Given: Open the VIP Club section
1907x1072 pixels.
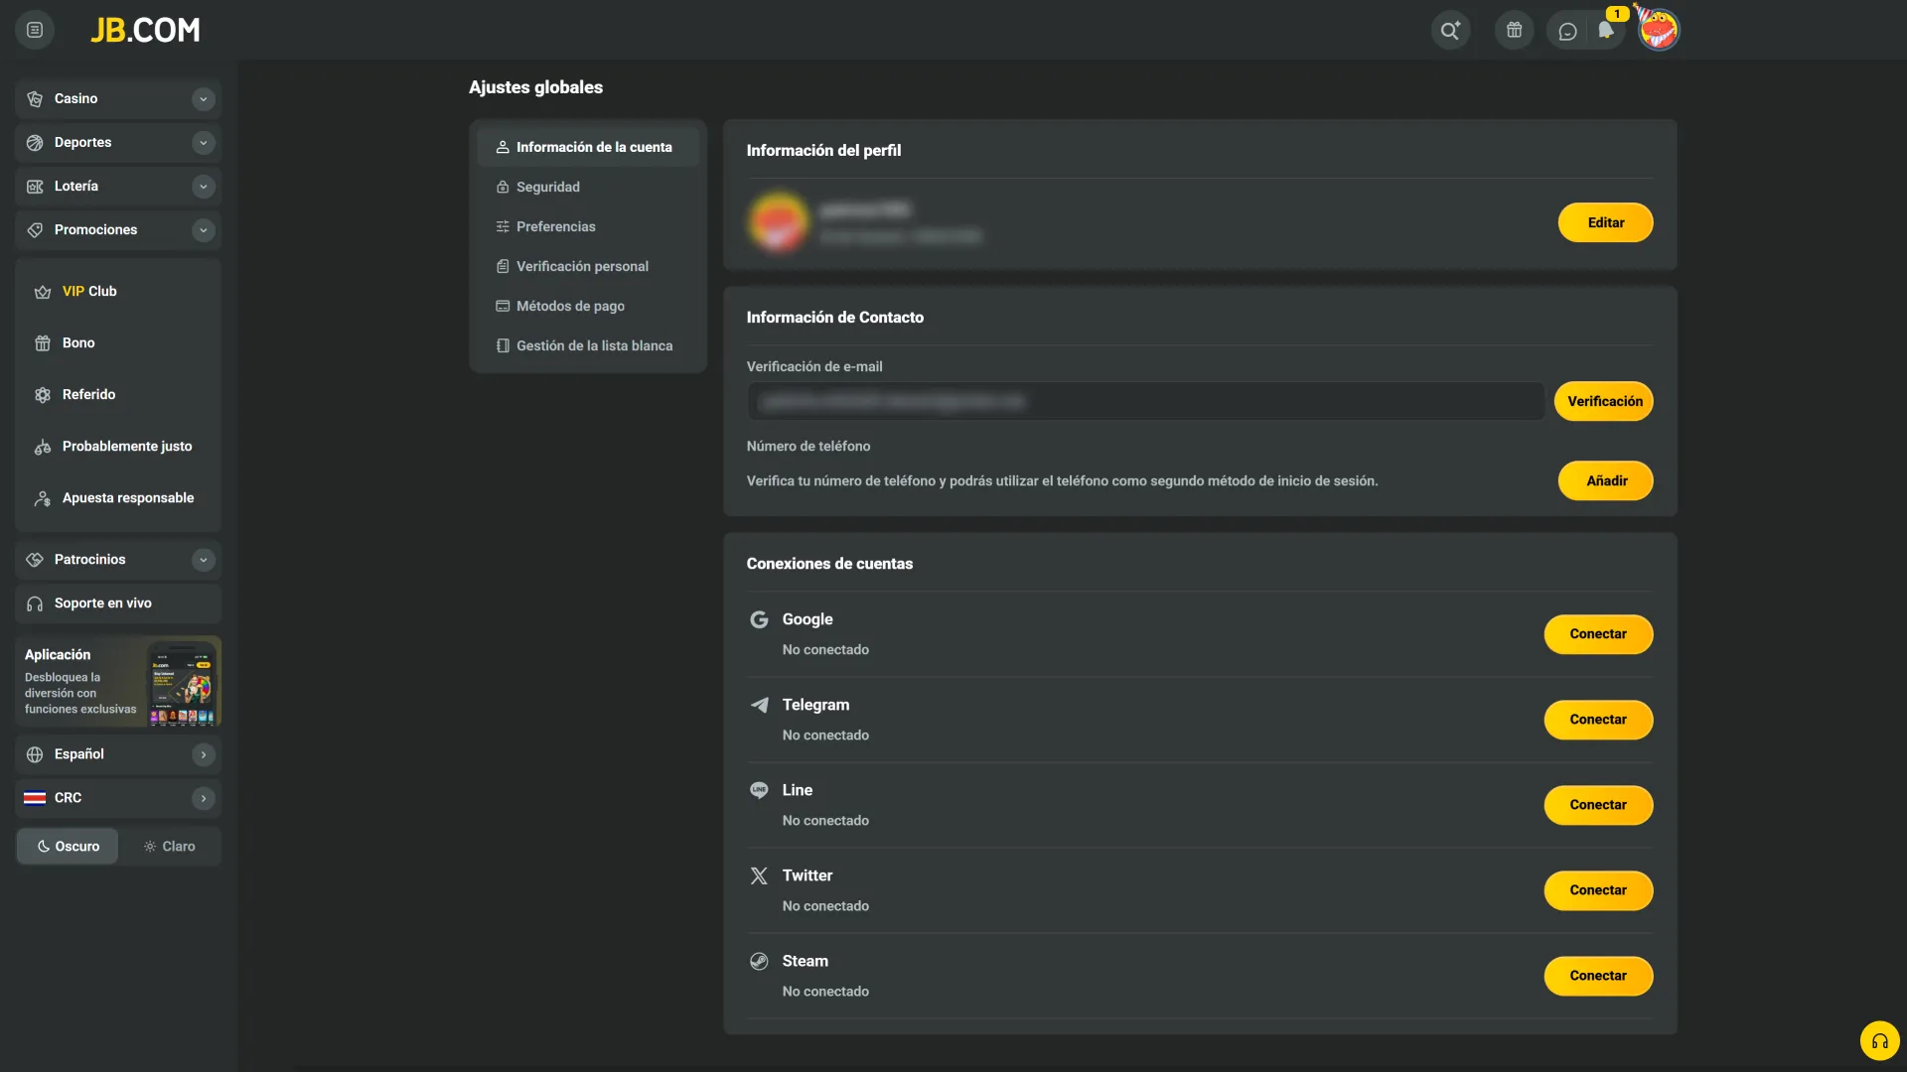Looking at the screenshot, I should coord(89,291).
